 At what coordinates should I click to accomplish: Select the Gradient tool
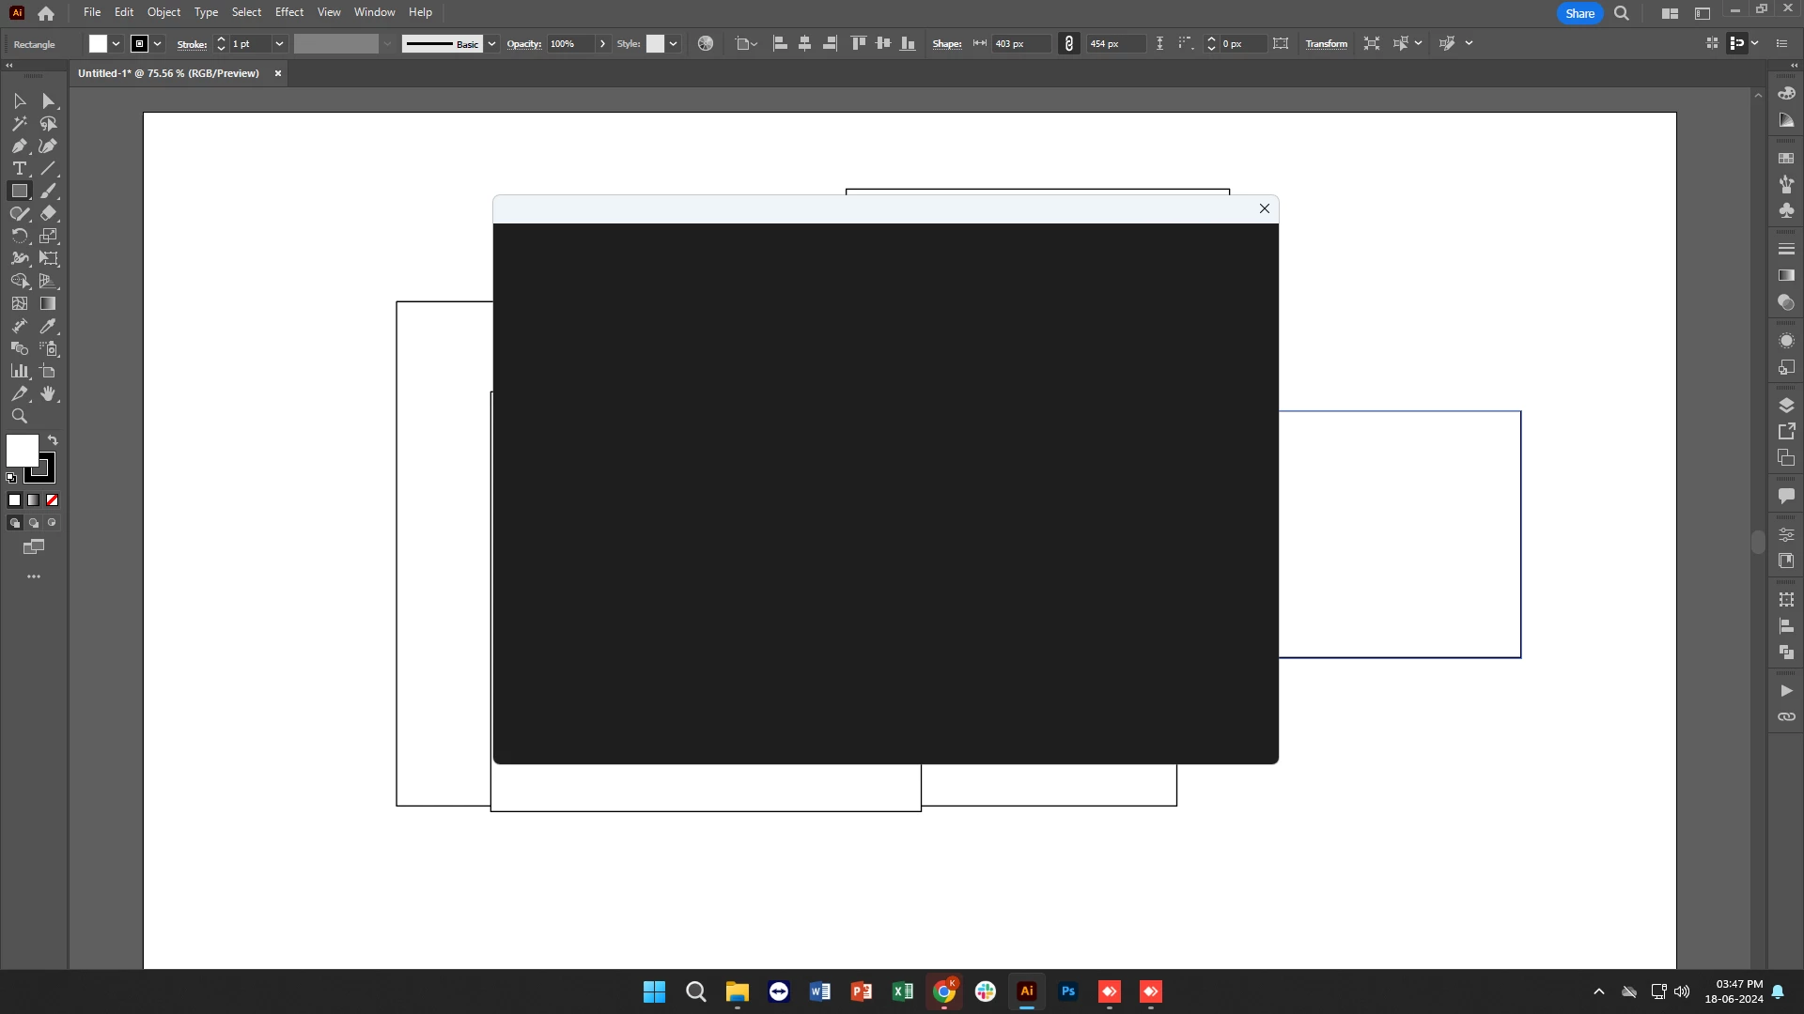point(49,304)
